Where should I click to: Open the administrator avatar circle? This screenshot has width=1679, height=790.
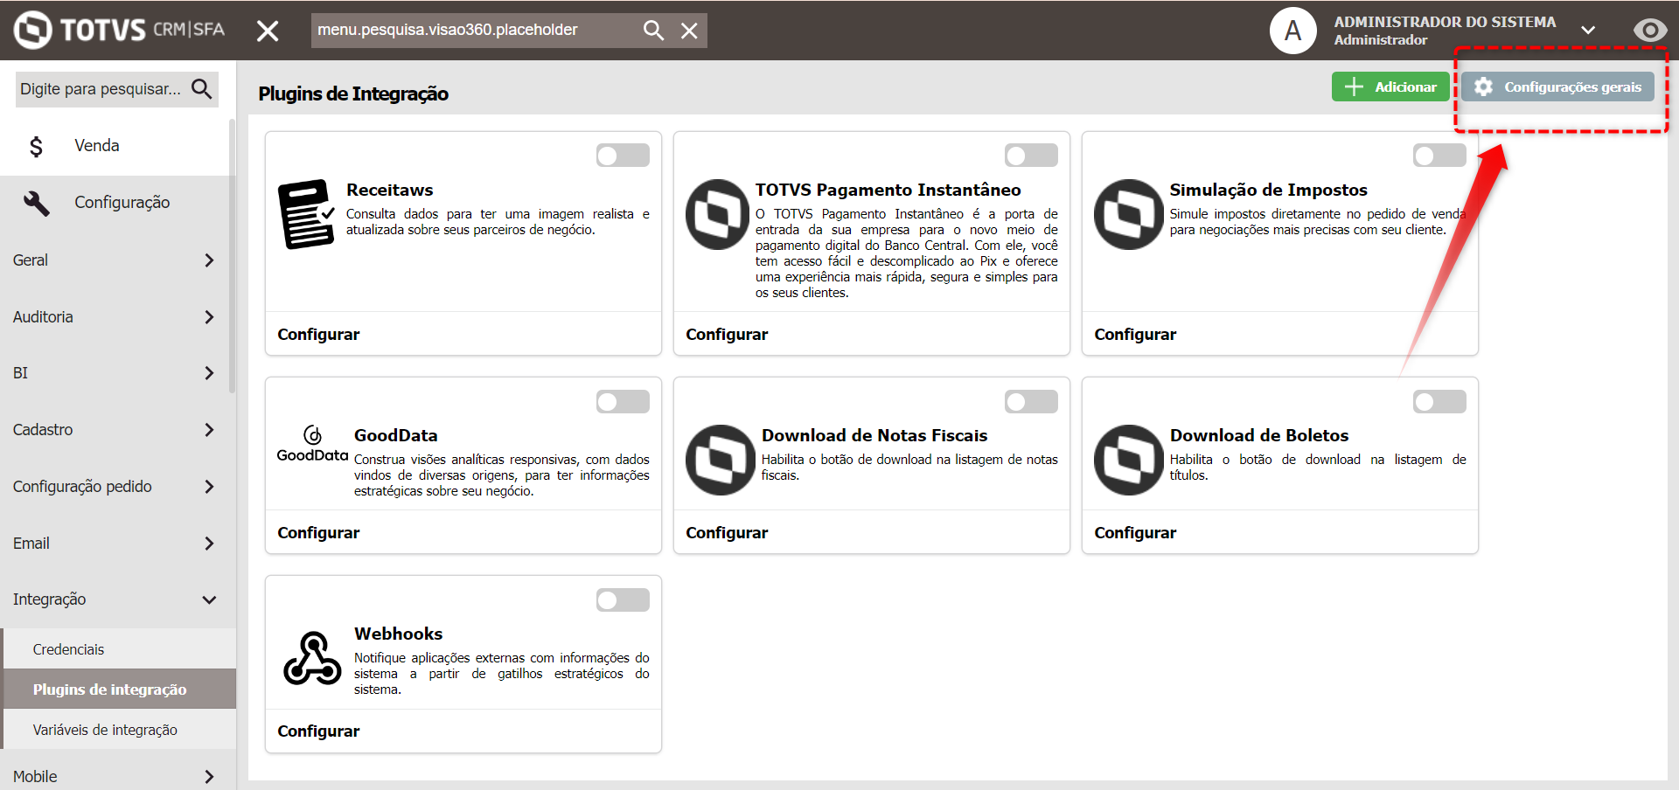pos(1292,31)
